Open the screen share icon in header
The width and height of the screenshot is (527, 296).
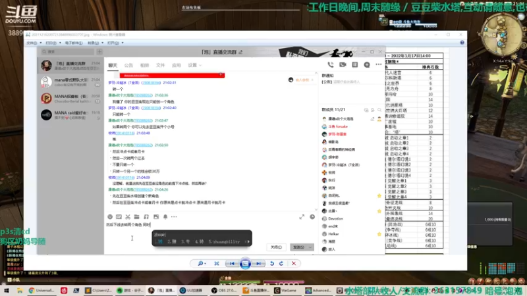pos(355,64)
